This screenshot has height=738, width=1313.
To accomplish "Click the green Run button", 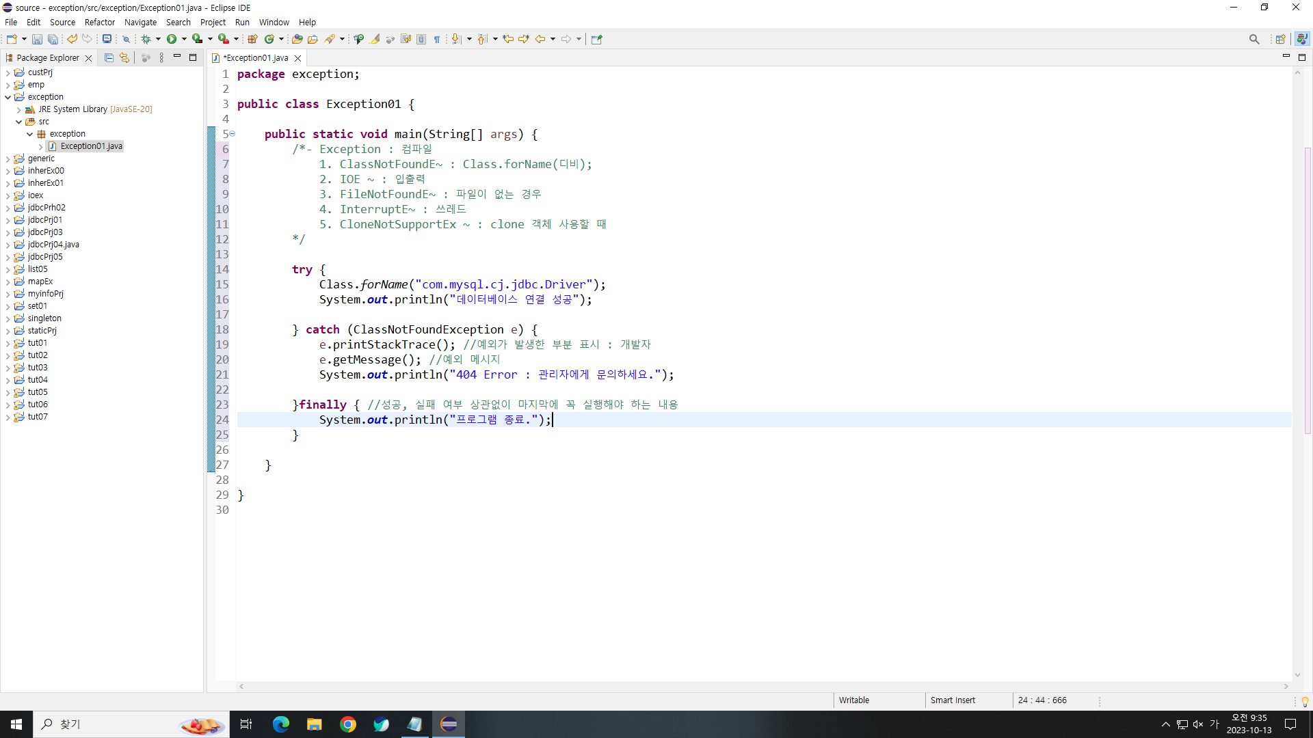I will point(172,40).
